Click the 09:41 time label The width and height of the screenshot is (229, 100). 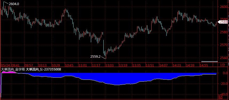point(15,65)
